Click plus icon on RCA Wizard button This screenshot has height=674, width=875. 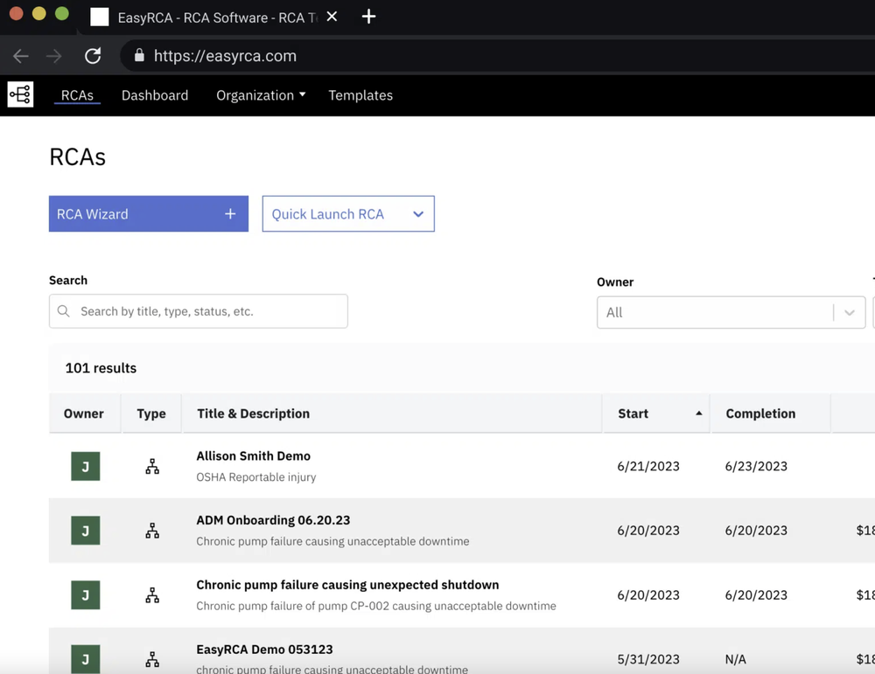(x=230, y=213)
